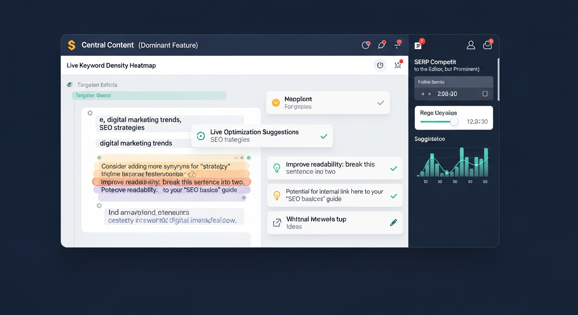The image size is (578, 315).
Task: Click the orange S logo icon
Action: [71, 45]
